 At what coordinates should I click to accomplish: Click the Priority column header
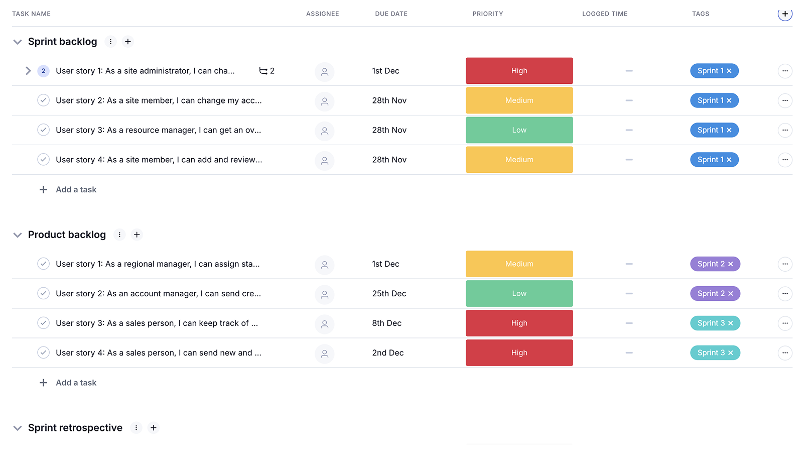point(487,14)
